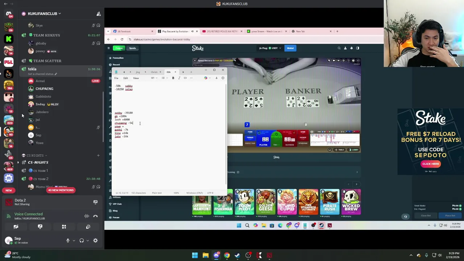Open File Explorer on Windows taskbar
464x261 pixels.
click(x=206, y=255)
